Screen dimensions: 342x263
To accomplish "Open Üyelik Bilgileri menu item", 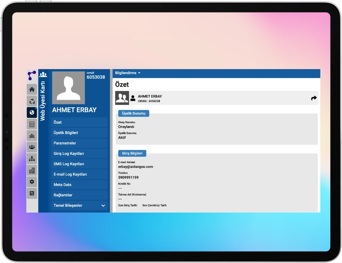I will pos(79,133).
